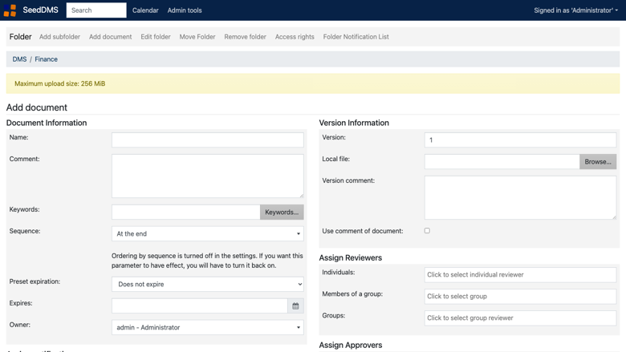Viewport: 626px width, 352px height.
Task: Click the individual reviewer selection field
Action: 520,275
